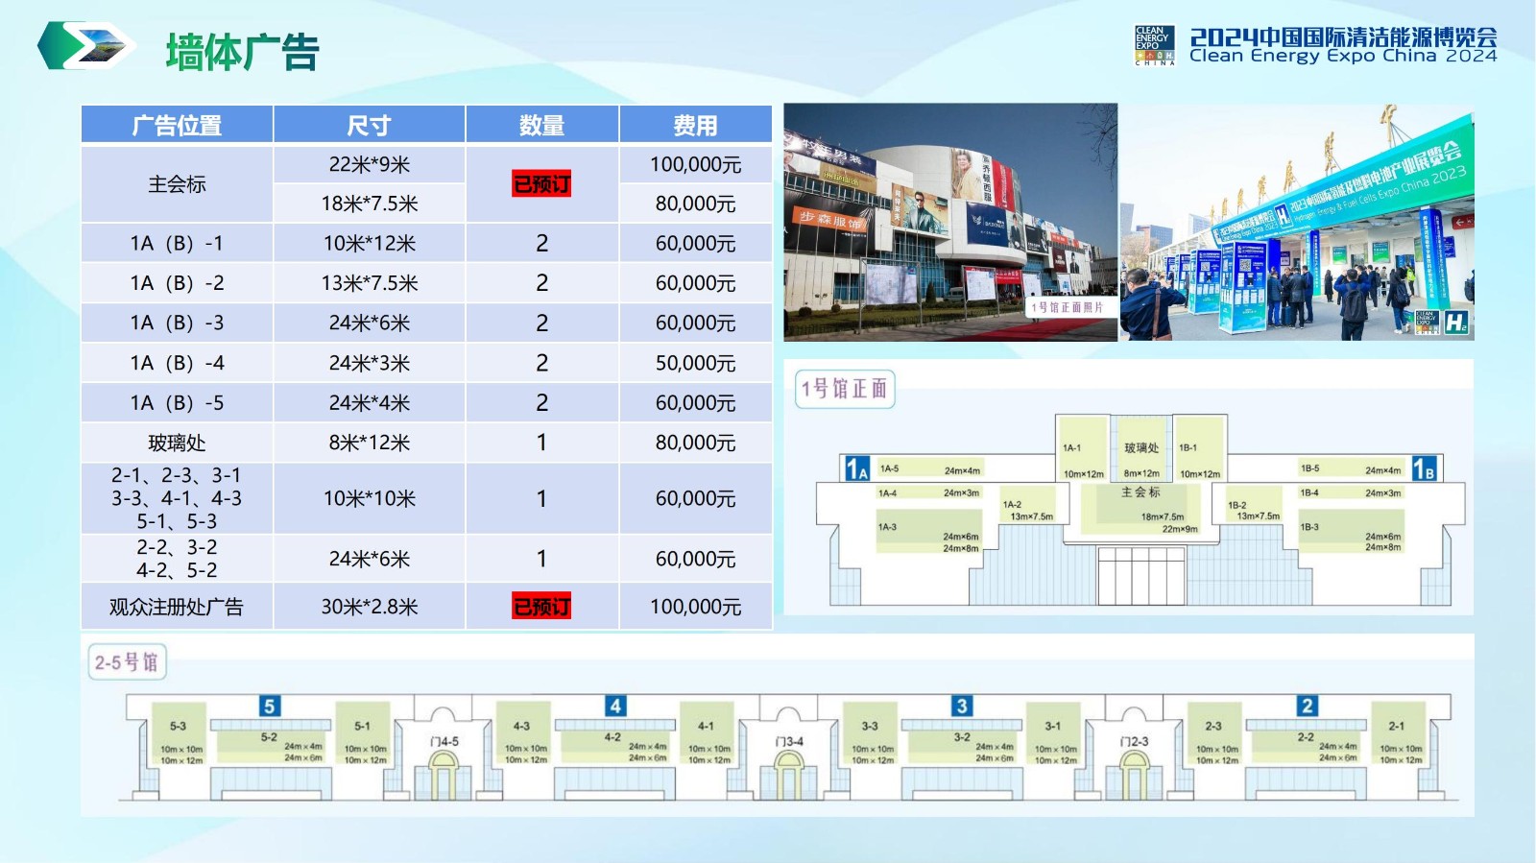Select the 50,000元 fee cell

pos(696,363)
